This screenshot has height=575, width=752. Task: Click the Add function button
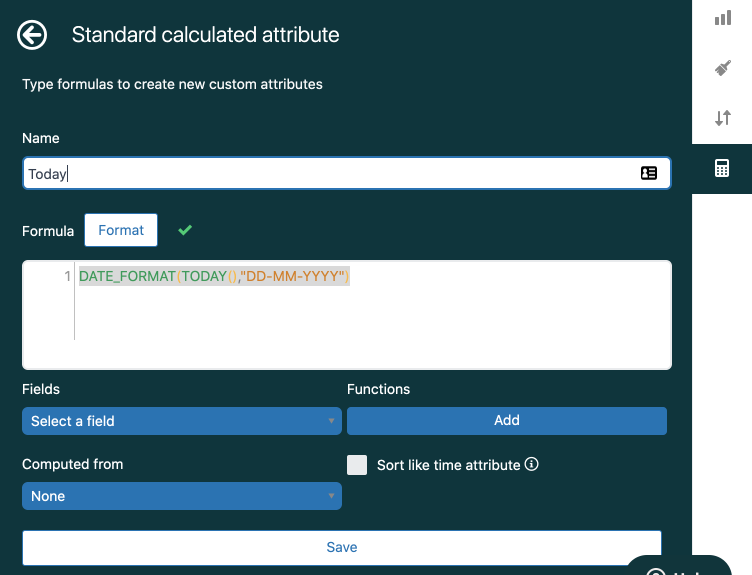coord(507,421)
